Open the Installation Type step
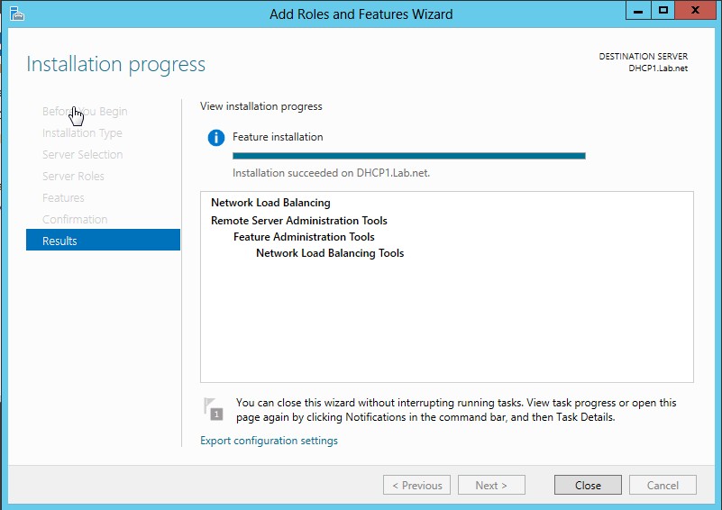Screen dimensions: 722x510 (x=82, y=133)
